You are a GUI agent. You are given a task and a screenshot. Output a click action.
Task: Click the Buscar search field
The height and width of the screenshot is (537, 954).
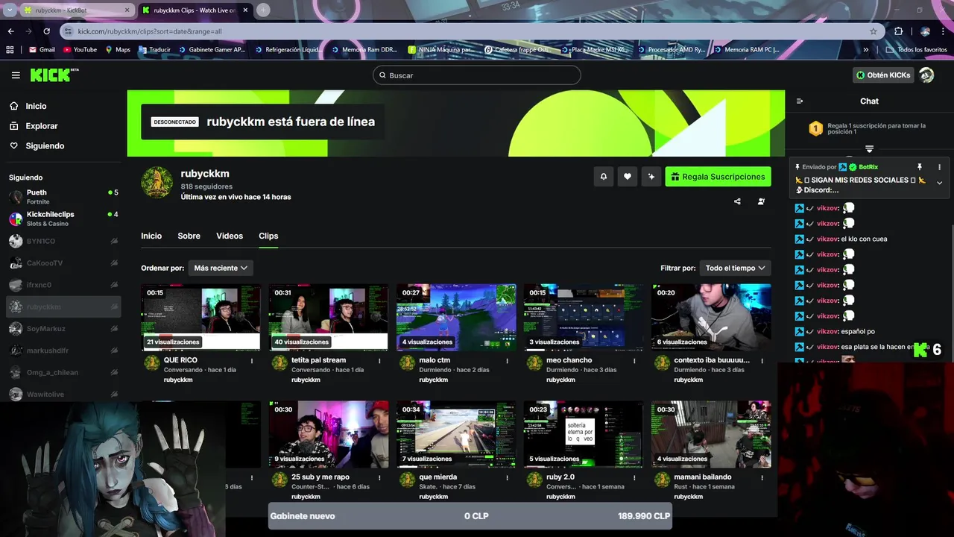(x=477, y=75)
